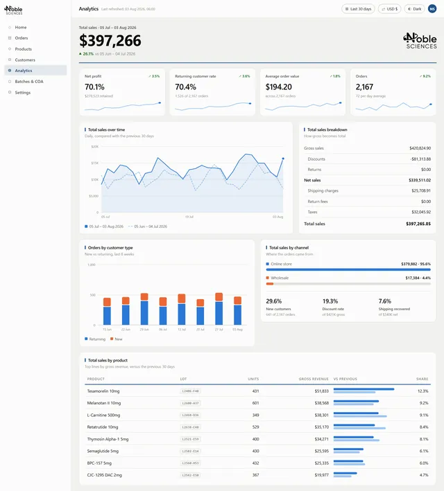The height and width of the screenshot is (491, 444).
Task: Click the Gross sales $420,824.90 value
Action: click(420, 148)
